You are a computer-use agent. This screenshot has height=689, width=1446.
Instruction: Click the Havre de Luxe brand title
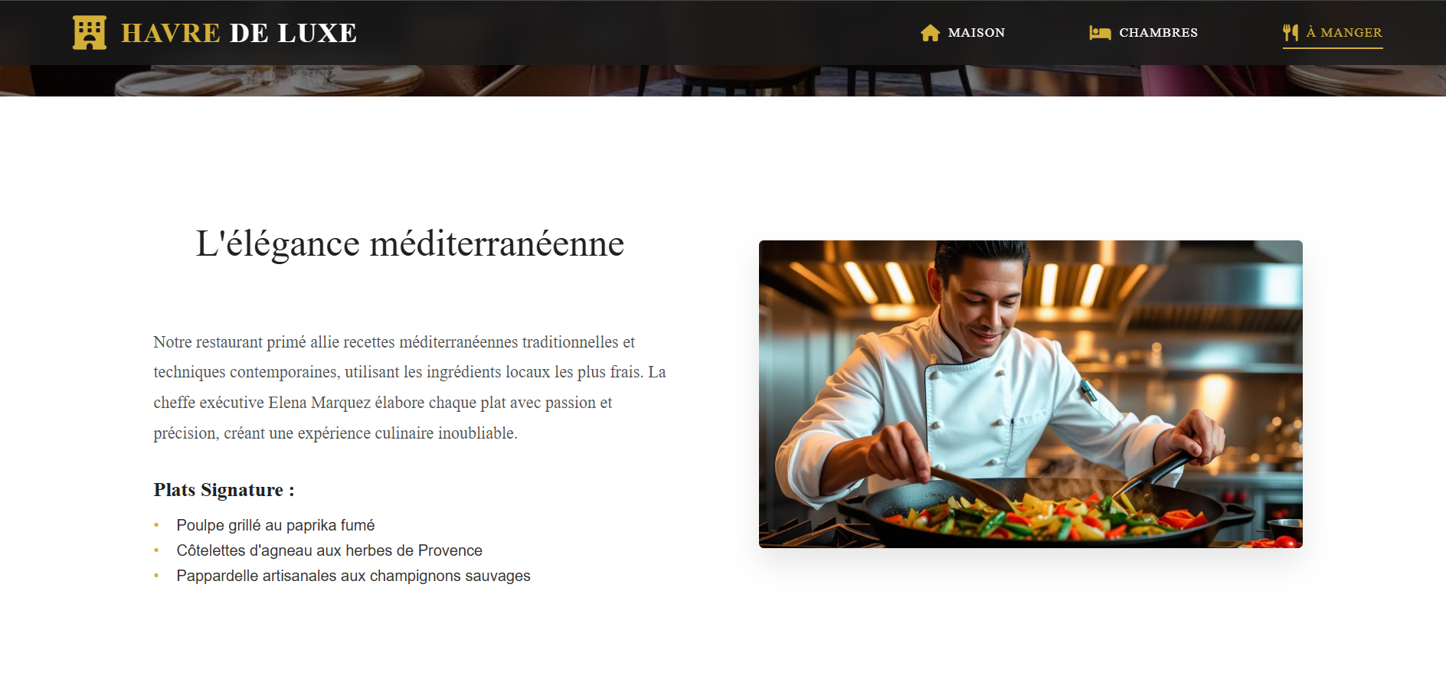click(239, 33)
